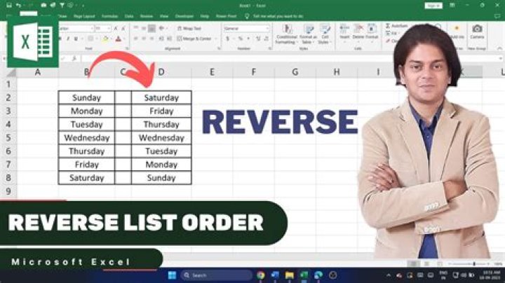
Task: Open the View tab
Action: coord(164,16)
